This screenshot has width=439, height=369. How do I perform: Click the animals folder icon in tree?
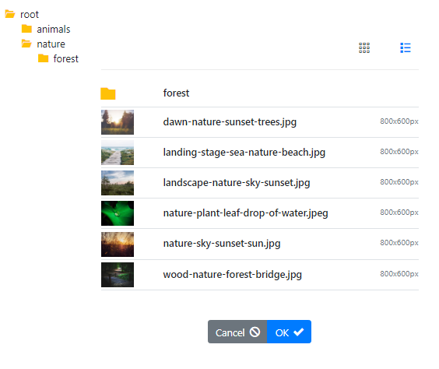pos(26,29)
